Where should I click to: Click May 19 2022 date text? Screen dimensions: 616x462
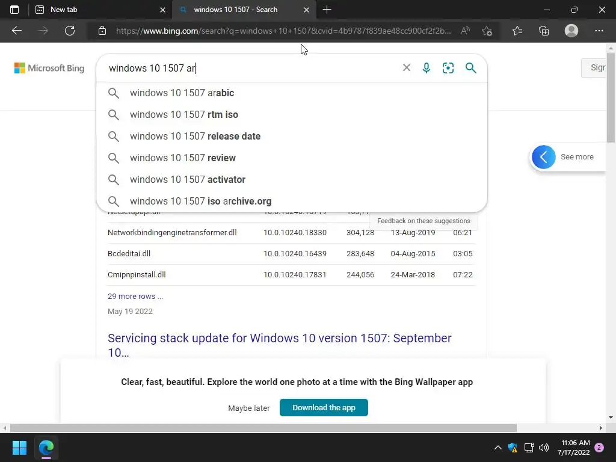click(130, 311)
